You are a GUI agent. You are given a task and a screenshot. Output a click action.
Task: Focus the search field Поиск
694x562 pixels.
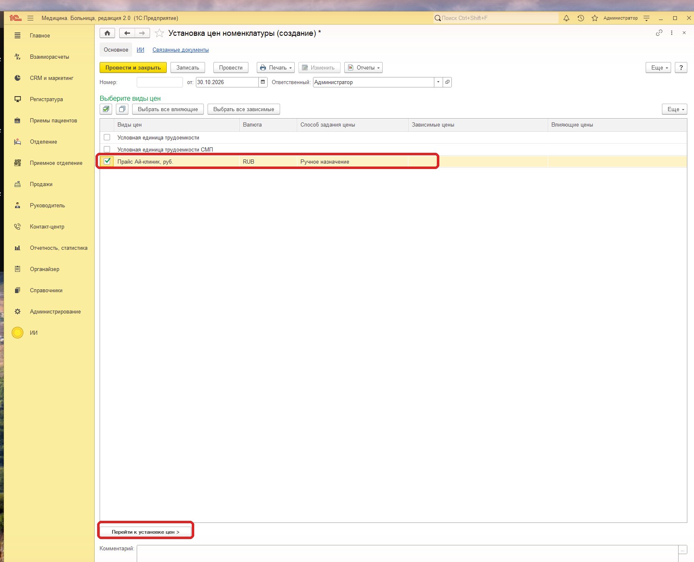[x=496, y=18]
